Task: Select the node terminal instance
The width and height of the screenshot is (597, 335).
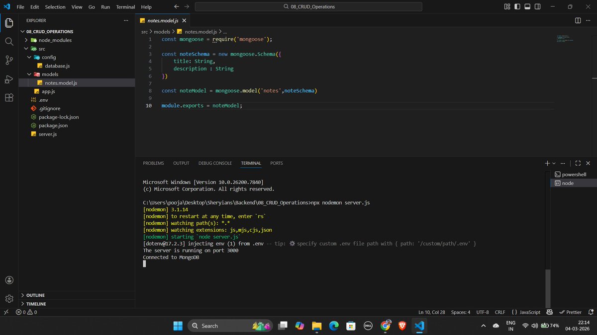Action: [x=574, y=183]
